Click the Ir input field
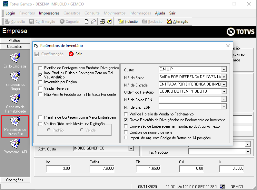The height and width of the screenshot is (190, 257). click(232, 168)
